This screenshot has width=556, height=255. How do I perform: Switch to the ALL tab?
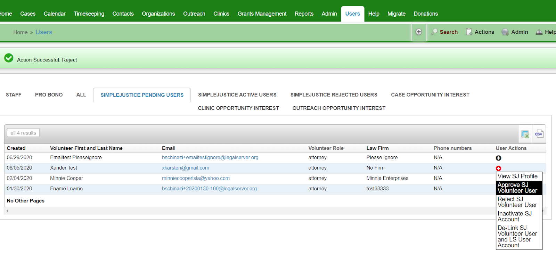(x=81, y=94)
